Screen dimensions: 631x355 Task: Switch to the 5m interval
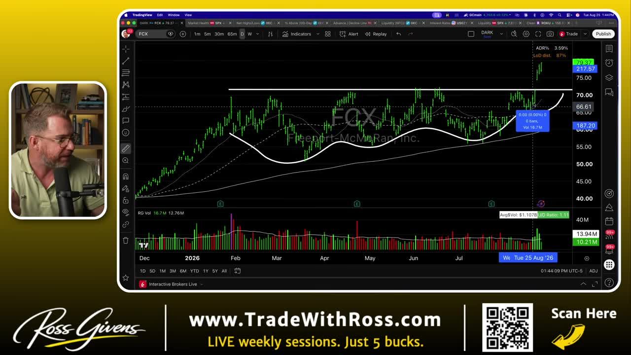[x=208, y=34]
